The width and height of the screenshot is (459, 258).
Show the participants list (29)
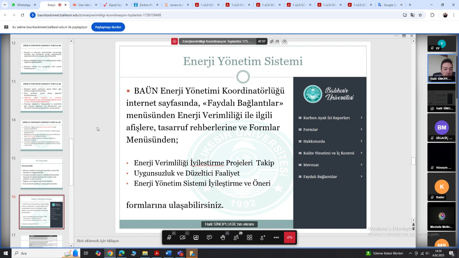pos(236,238)
